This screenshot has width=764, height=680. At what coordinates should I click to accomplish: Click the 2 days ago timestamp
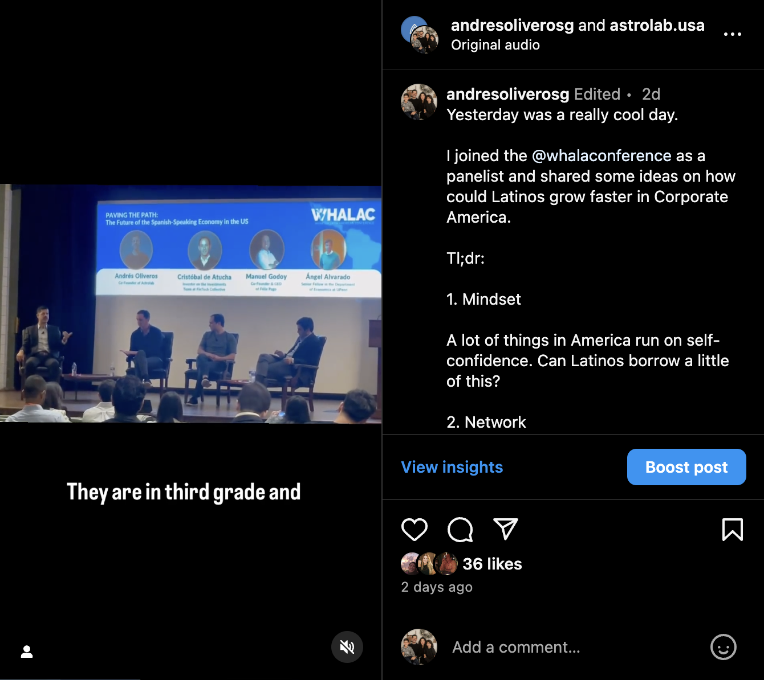tap(437, 587)
